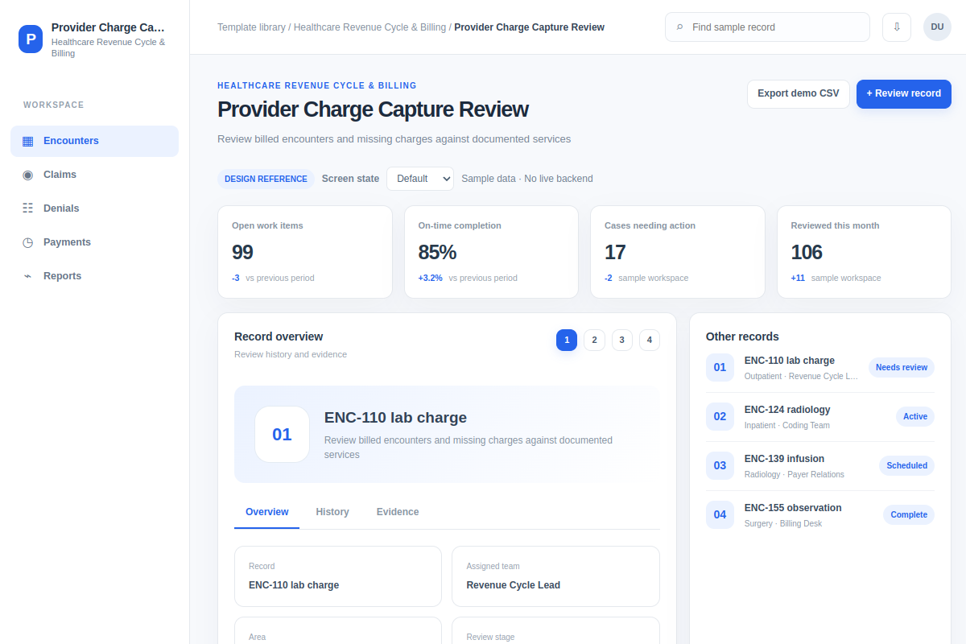
Task: Click the Cases needing action card
Action: pos(678,252)
